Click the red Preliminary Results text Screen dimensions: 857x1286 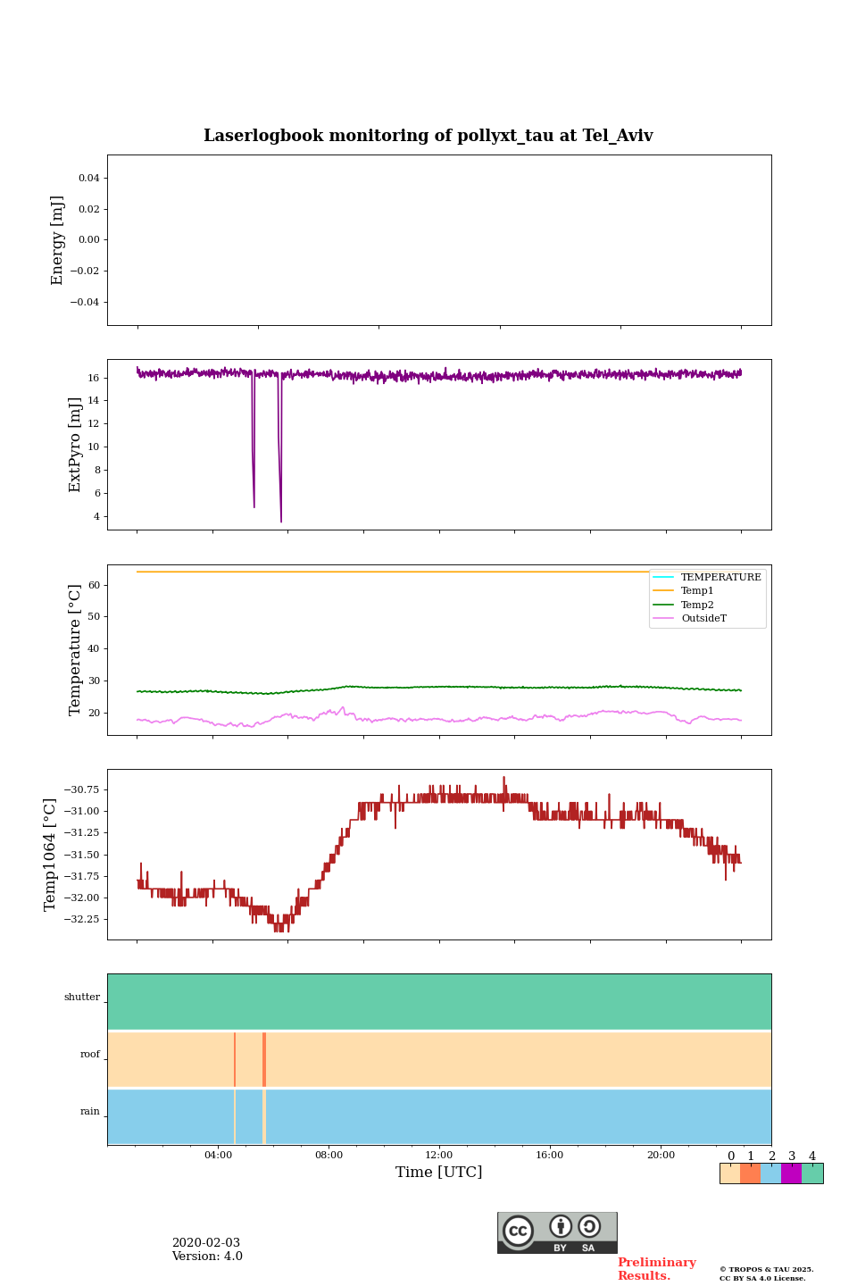pos(657,1269)
